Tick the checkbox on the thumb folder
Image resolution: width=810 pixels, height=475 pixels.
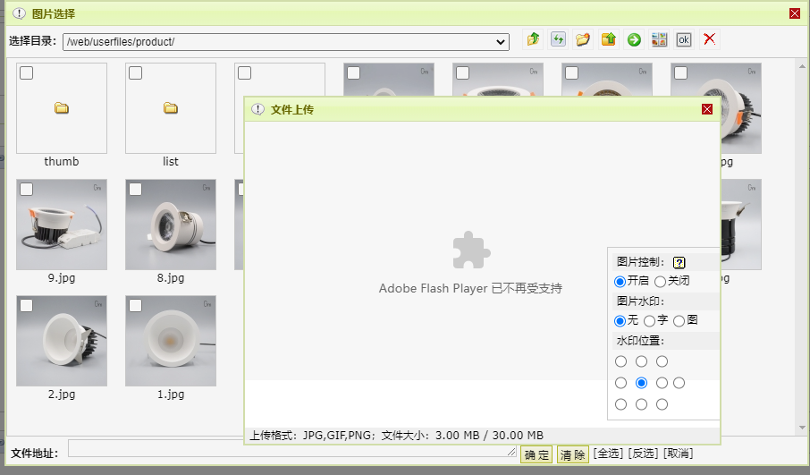click(x=27, y=73)
